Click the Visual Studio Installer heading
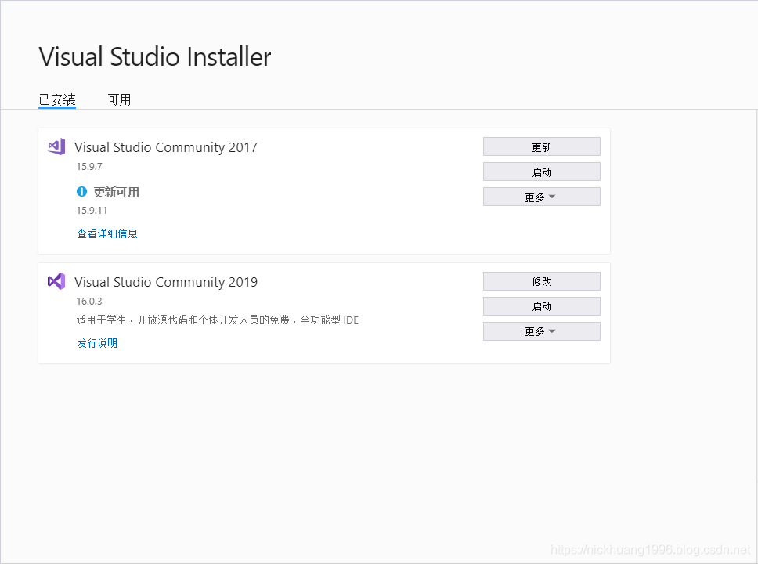758x564 pixels. pos(155,57)
